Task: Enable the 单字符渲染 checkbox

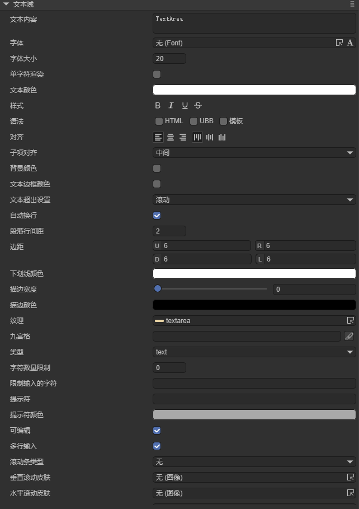Action: click(x=157, y=74)
